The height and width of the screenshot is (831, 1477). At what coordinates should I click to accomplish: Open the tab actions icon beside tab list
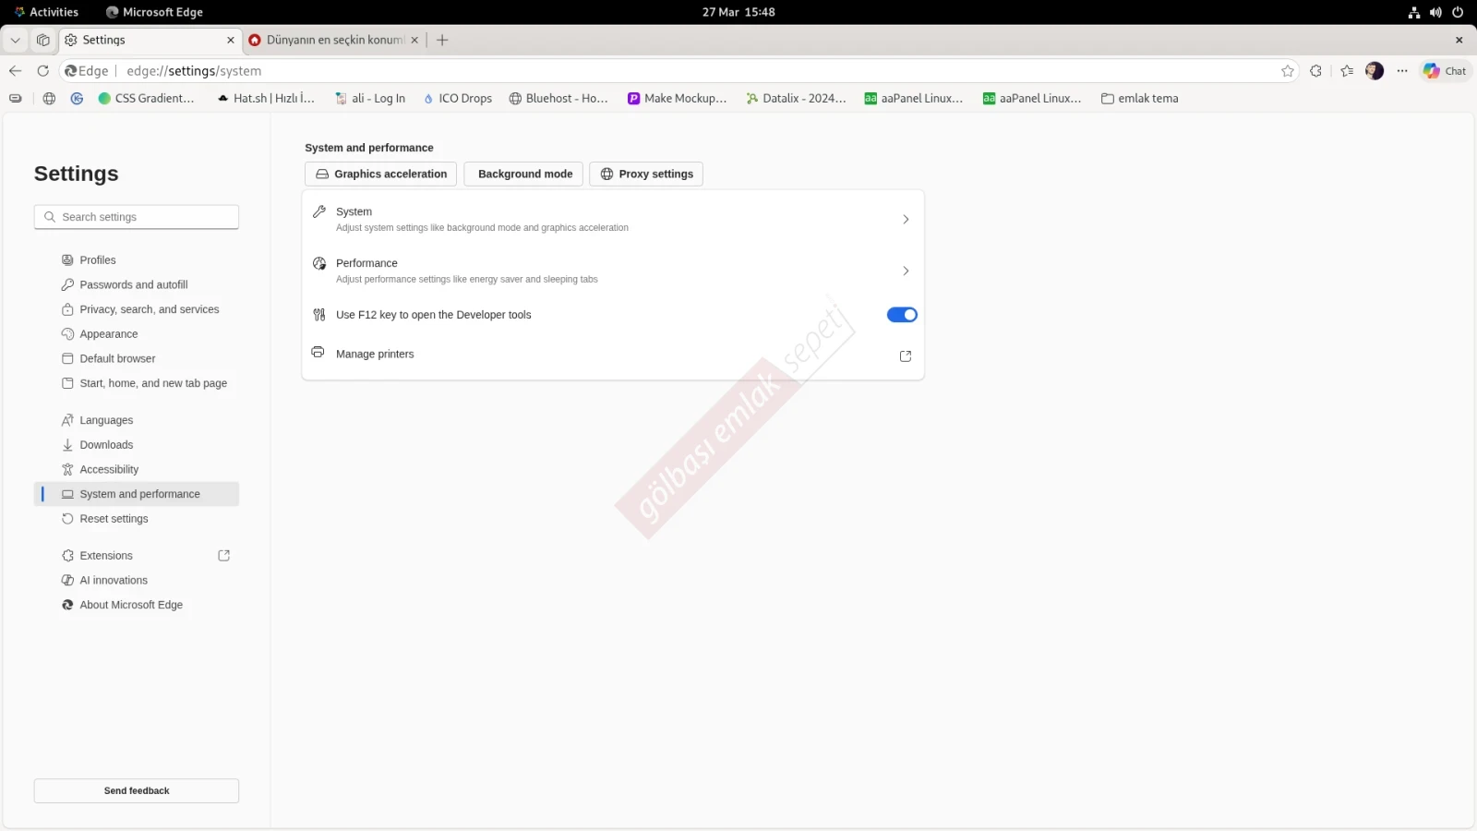tap(42, 40)
